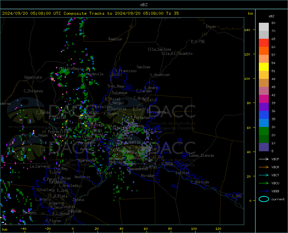Select the dark orange 60 dBZ swatch

[264, 51]
